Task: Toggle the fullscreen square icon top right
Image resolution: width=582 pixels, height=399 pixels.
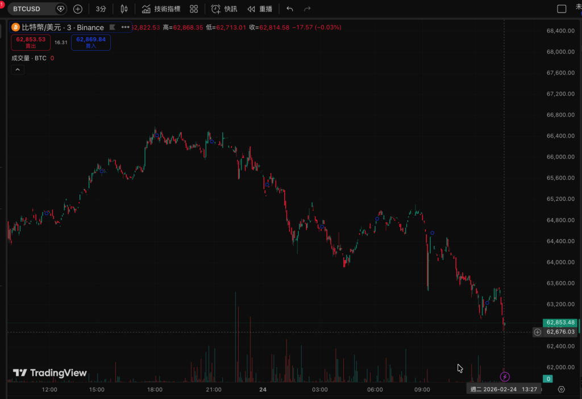Action: pyautogui.click(x=562, y=9)
